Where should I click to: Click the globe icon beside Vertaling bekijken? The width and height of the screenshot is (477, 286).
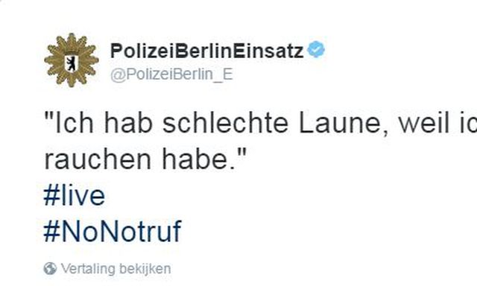coord(50,269)
